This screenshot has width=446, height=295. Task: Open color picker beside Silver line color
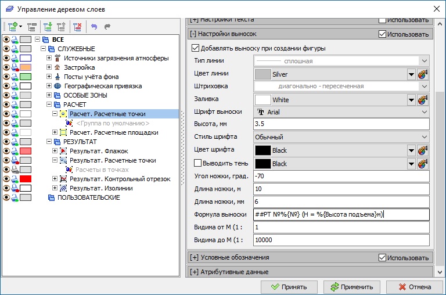(x=423, y=74)
